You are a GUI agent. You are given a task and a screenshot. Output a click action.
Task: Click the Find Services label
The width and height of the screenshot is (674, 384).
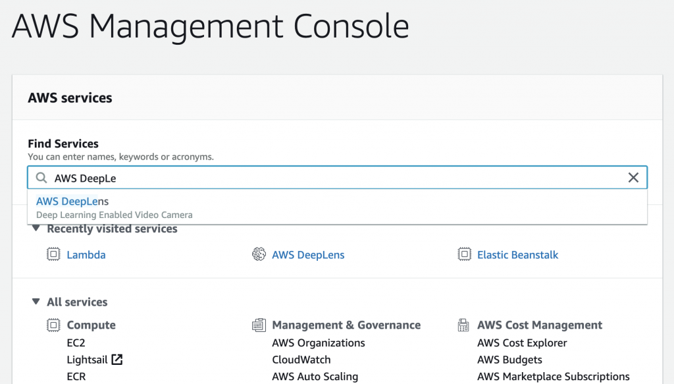(x=63, y=144)
